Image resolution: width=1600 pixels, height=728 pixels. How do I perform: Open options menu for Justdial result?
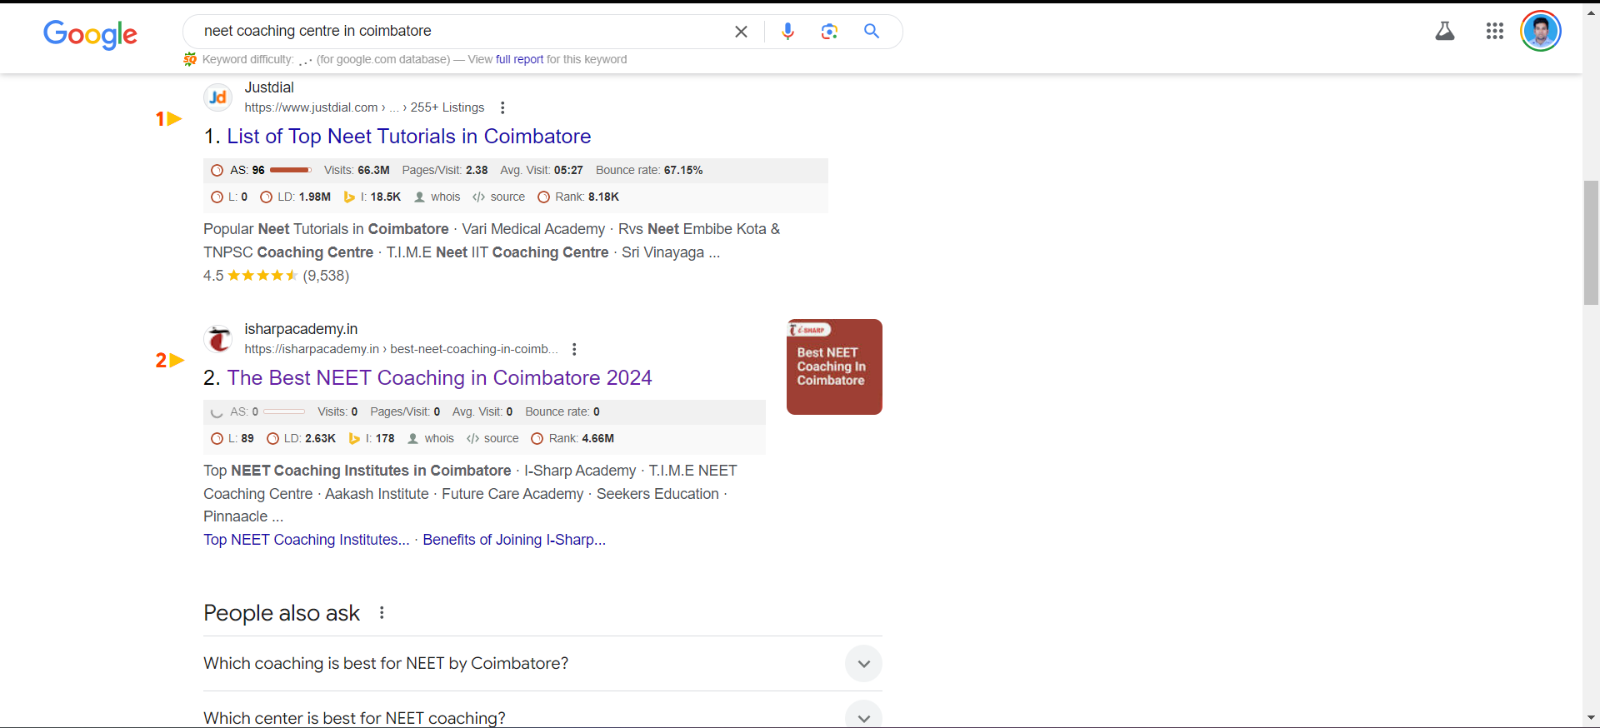coord(502,107)
